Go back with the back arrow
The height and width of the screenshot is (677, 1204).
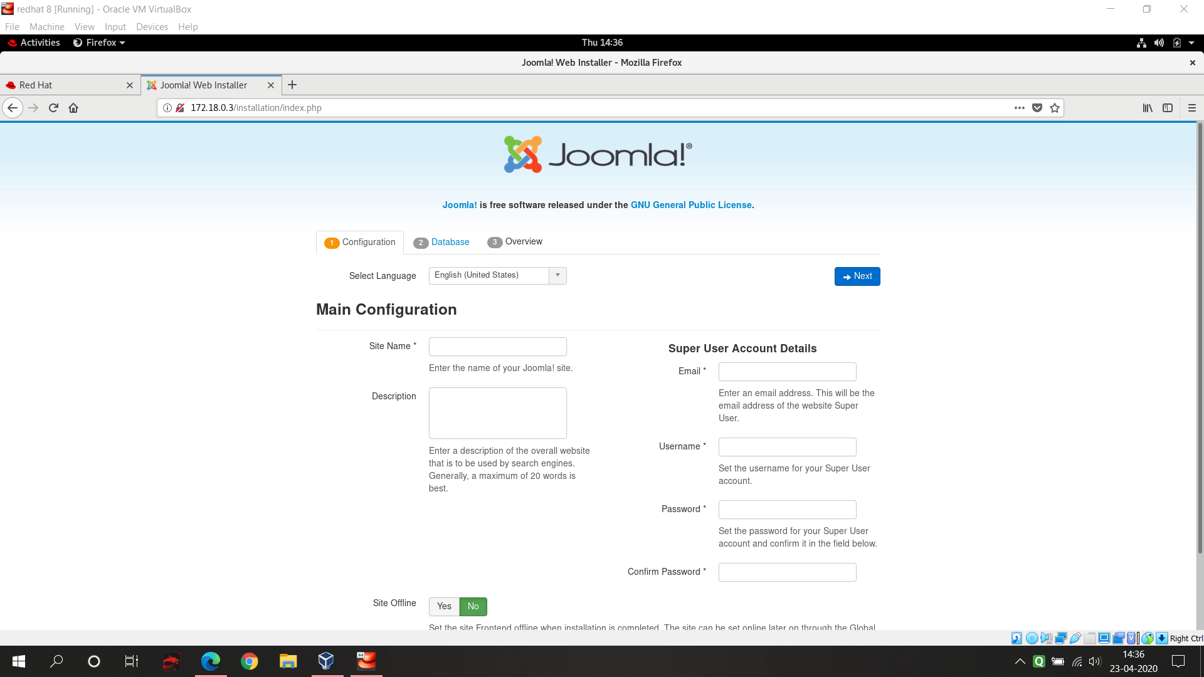13,108
